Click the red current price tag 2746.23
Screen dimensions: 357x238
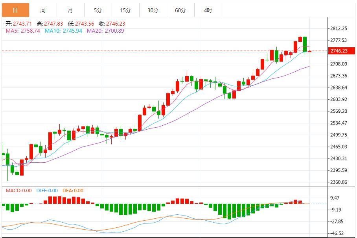coord(338,51)
